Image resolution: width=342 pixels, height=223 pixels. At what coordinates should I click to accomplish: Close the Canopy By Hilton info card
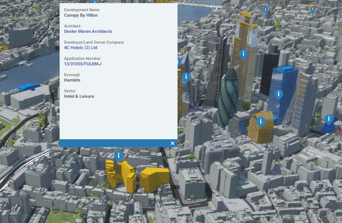pyautogui.click(x=172, y=143)
